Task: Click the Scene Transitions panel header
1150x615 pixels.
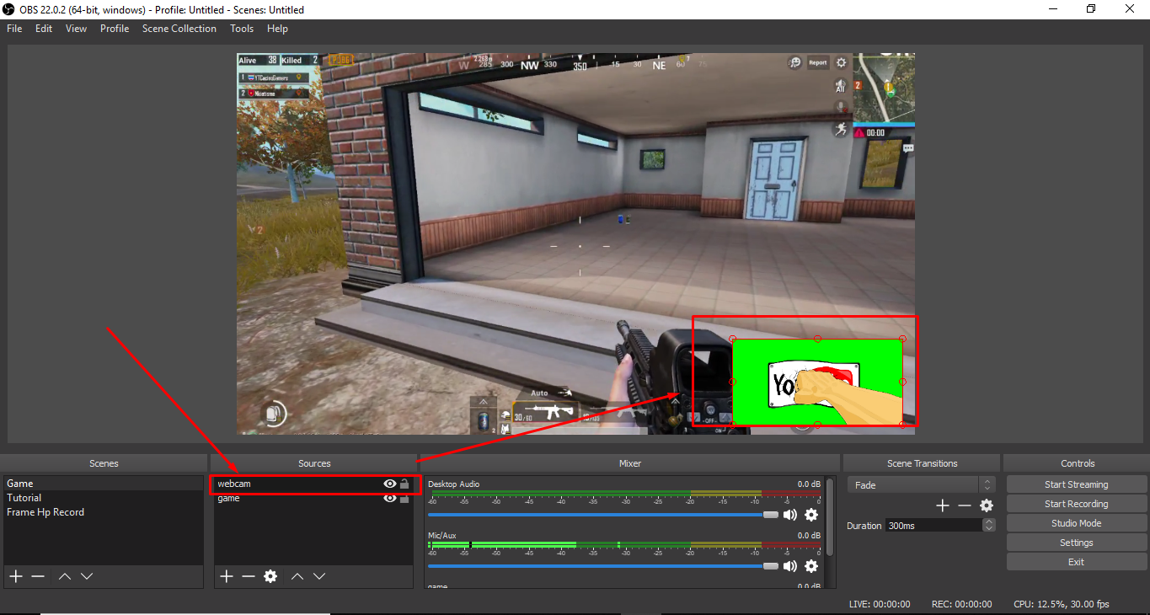Action: [x=923, y=463]
